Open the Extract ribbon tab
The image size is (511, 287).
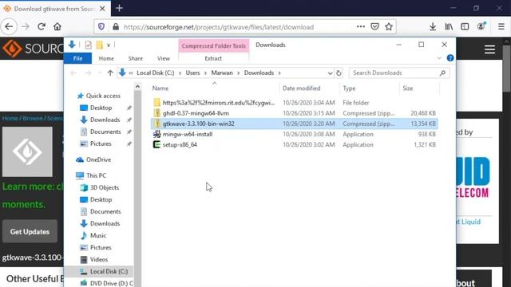(213, 58)
